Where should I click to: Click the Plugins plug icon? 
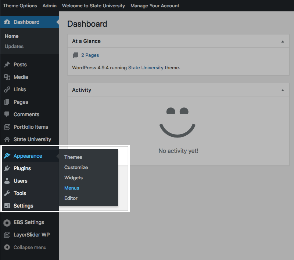click(x=7, y=168)
